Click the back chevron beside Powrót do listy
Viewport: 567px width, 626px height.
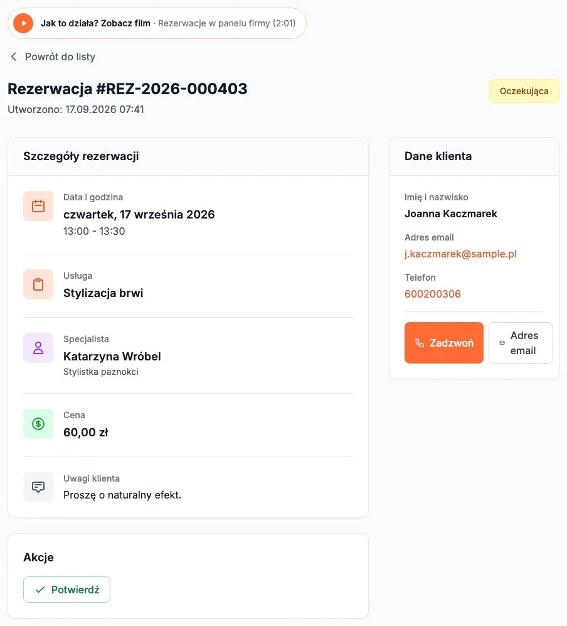[14, 57]
